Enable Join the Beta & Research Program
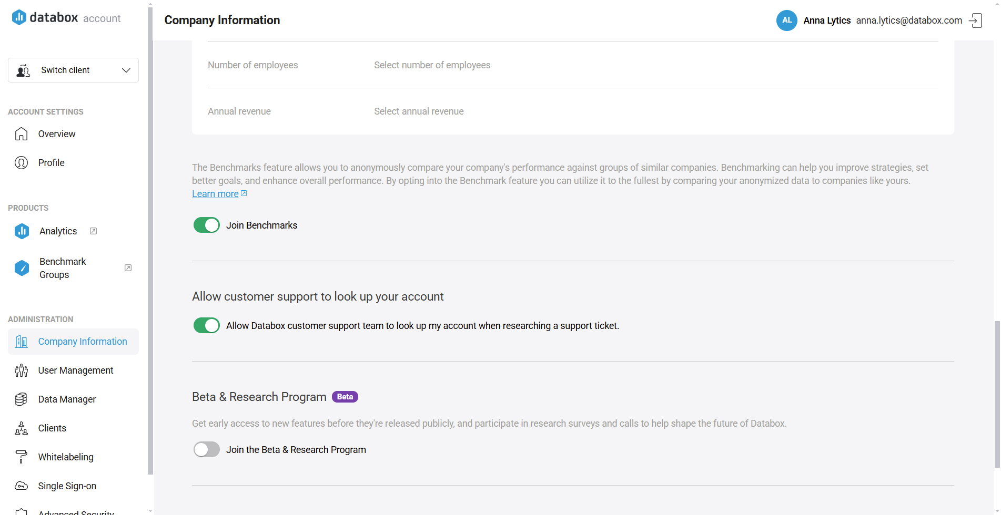This screenshot has height=515, width=1001. pos(207,450)
